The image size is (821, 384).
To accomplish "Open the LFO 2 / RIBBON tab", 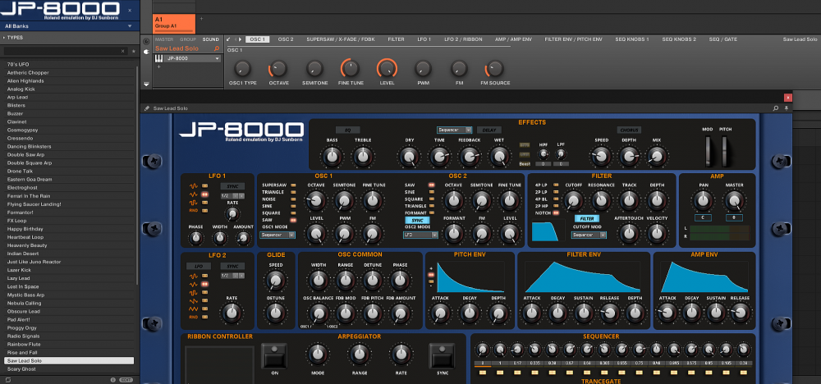I will 463,39.
